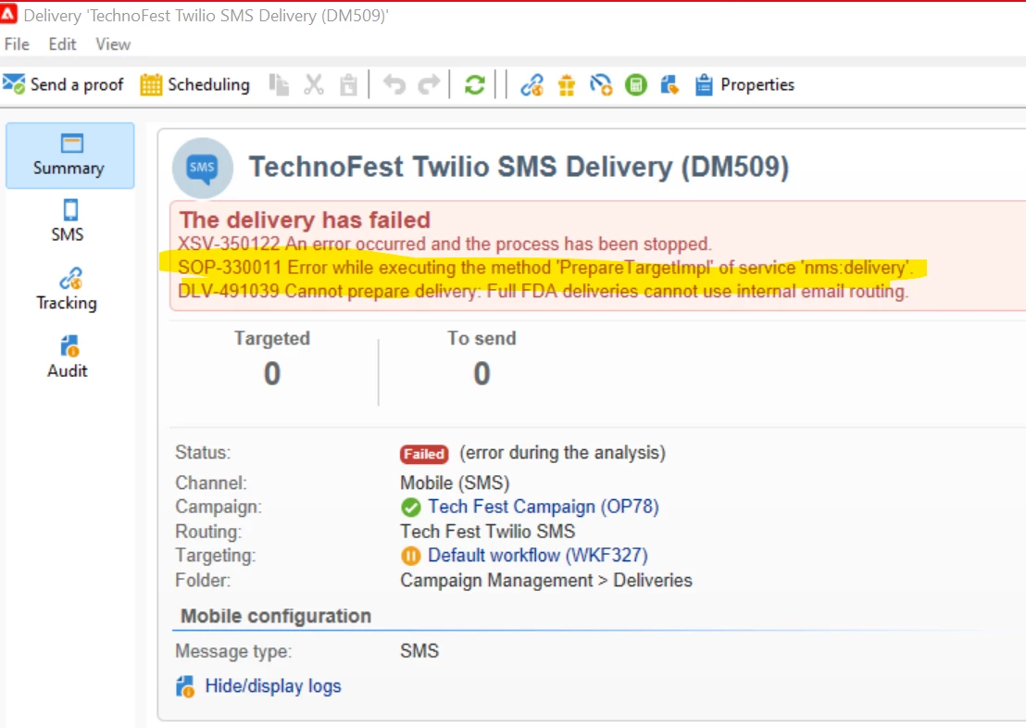Open Default workflow (WKF327) link

click(x=538, y=555)
